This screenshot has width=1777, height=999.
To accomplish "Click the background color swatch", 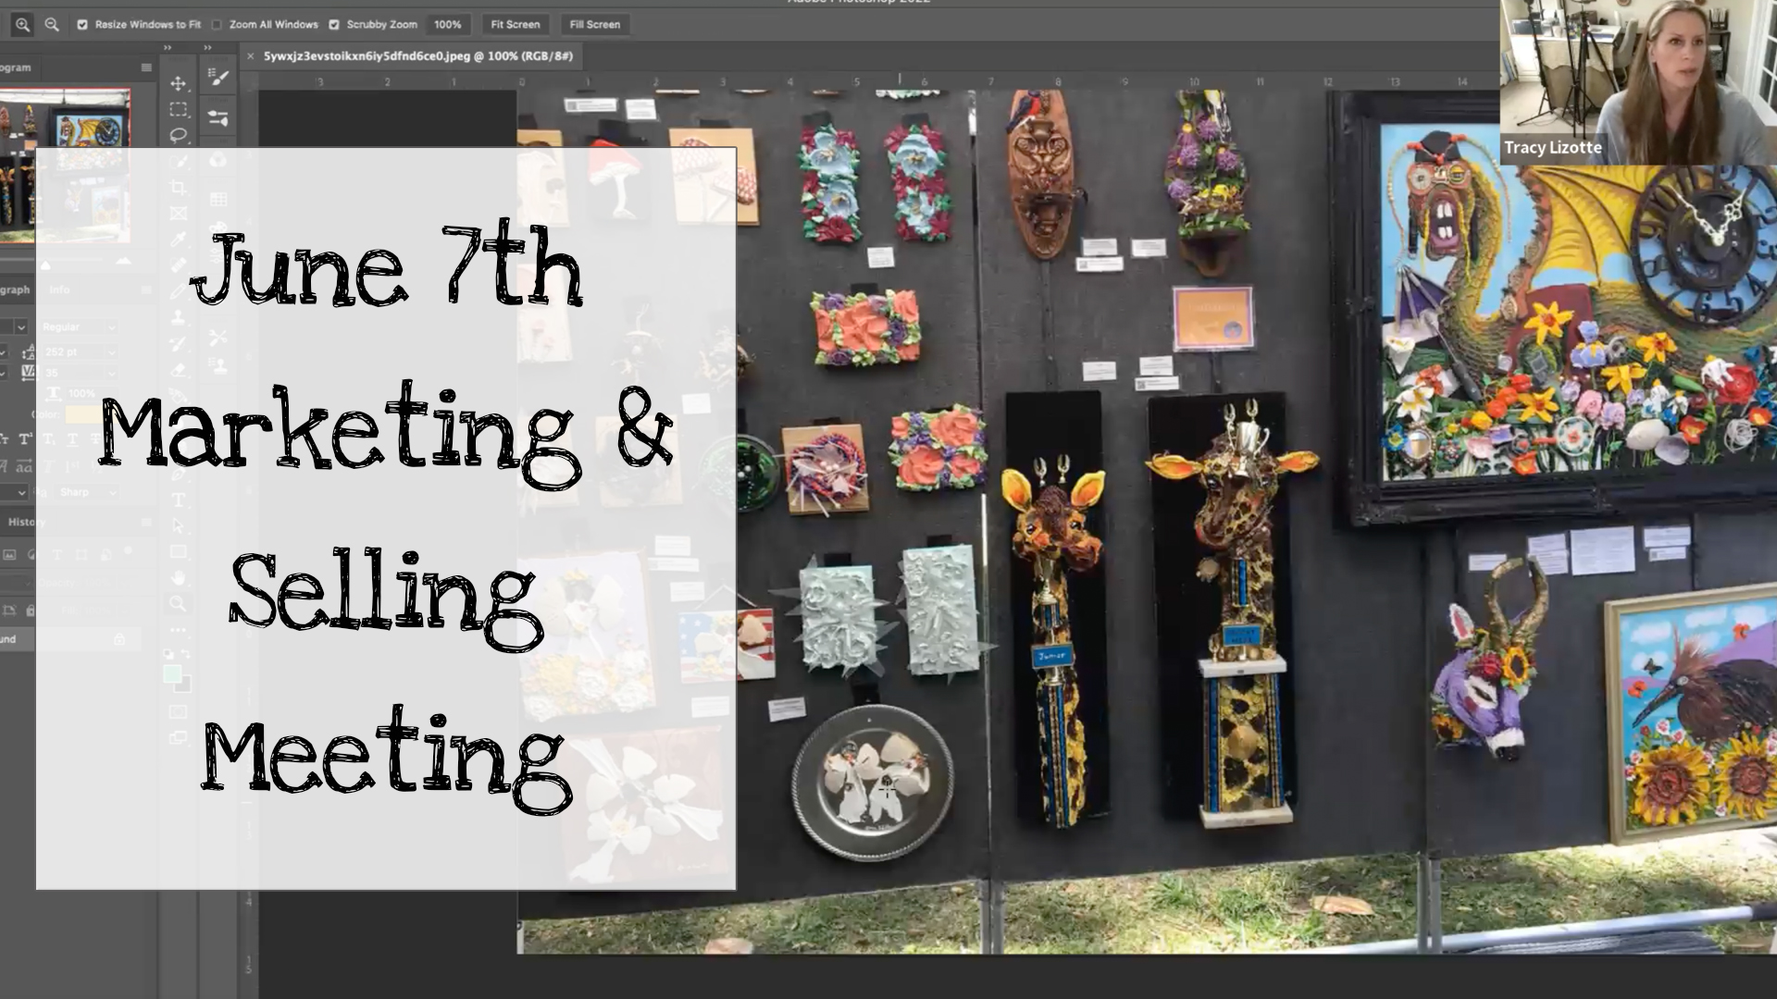I will [183, 684].
